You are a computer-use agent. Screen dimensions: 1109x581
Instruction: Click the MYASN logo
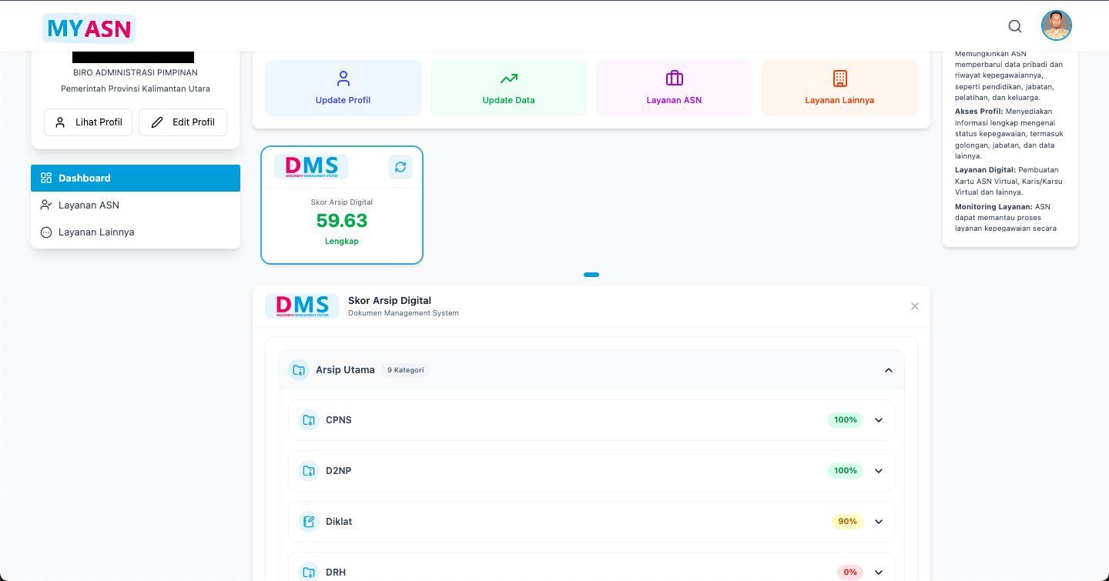point(89,28)
